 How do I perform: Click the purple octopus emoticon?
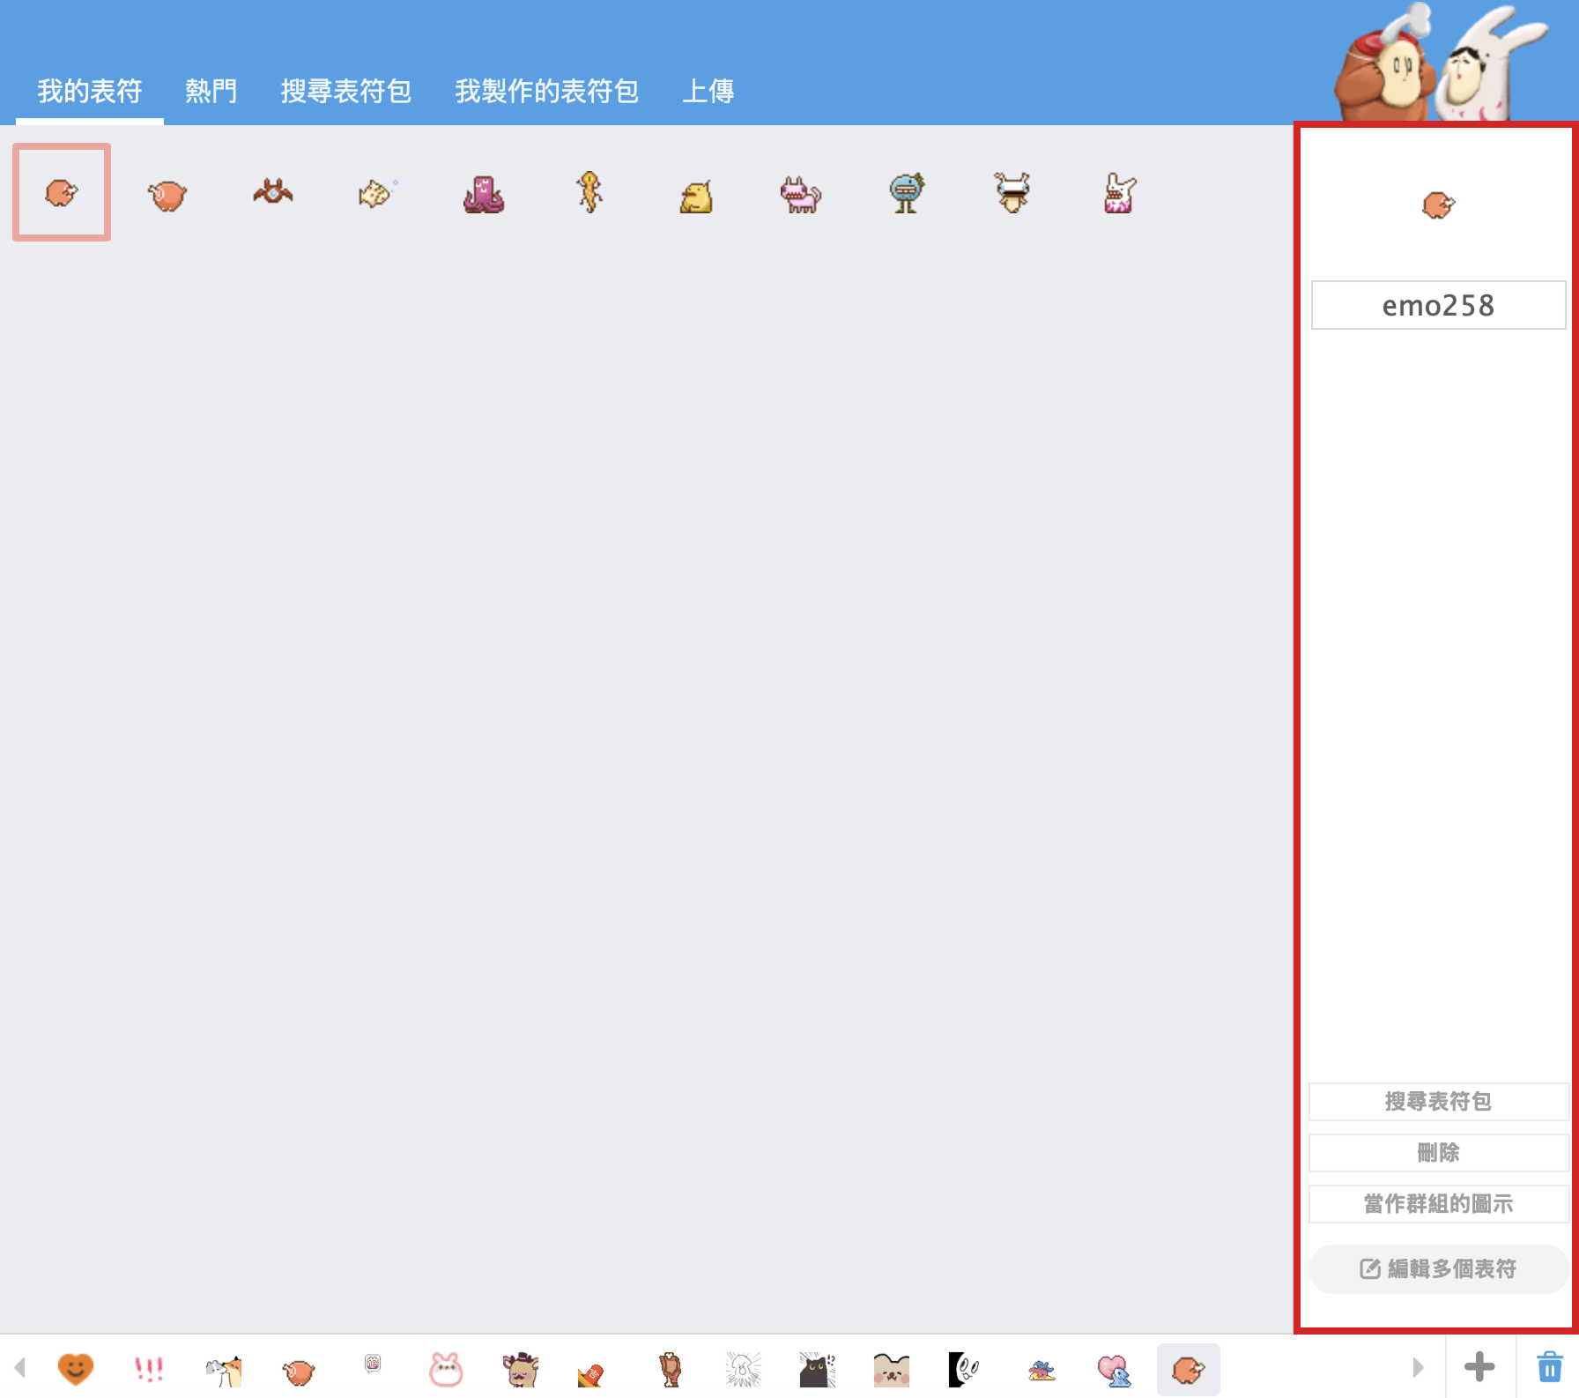point(484,194)
